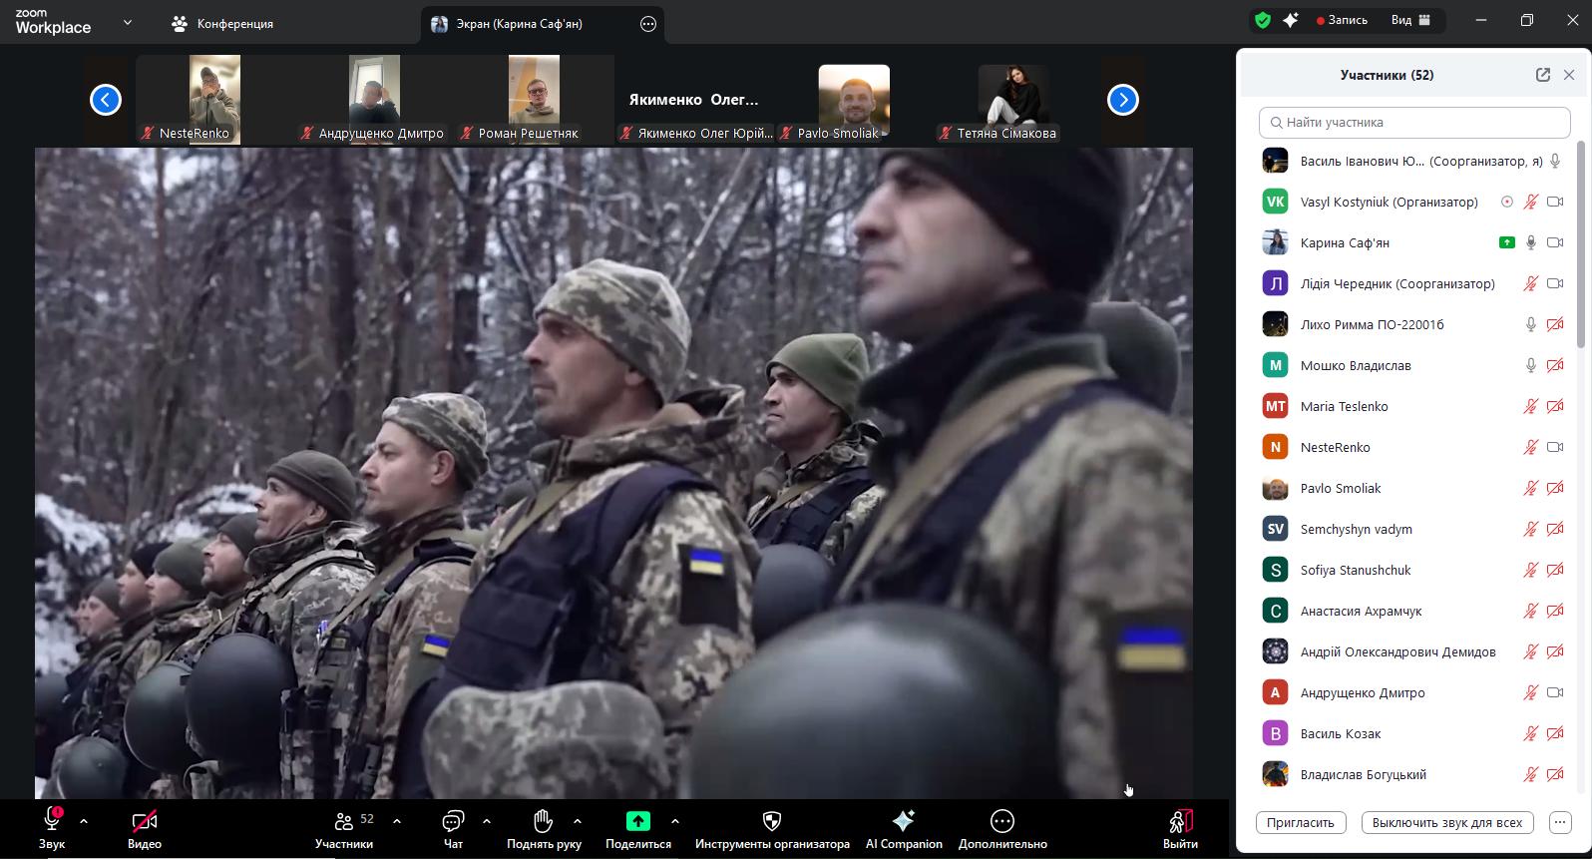Open AI Companion sparkle icon in title bar

1291,20
